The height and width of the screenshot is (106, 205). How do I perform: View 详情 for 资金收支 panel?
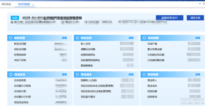64,75
